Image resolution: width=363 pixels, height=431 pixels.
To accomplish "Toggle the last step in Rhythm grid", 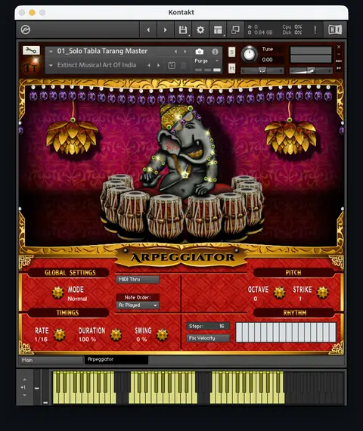I will [333, 333].
